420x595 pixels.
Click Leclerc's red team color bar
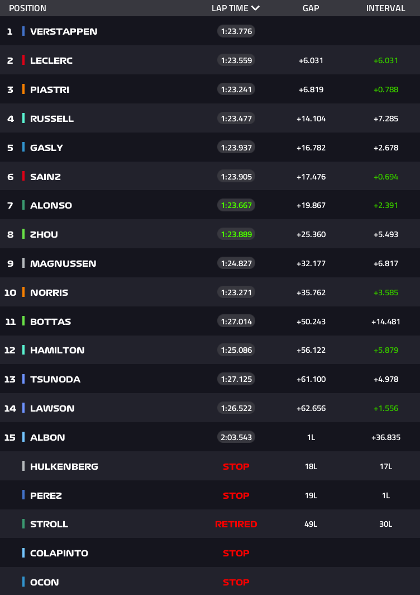(x=23, y=60)
